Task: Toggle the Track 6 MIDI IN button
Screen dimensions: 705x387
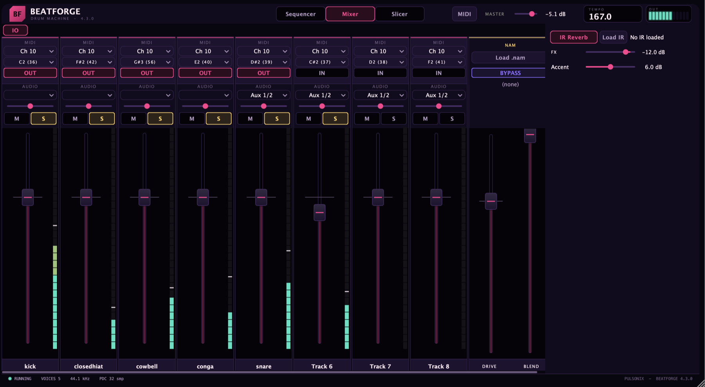Action: tap(322, 73)
